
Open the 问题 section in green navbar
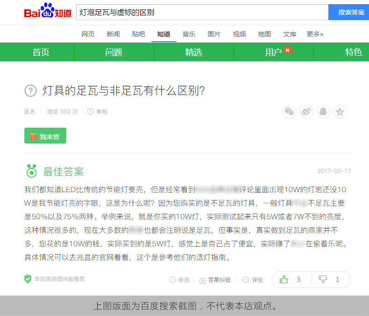click(x=114, y=52)
